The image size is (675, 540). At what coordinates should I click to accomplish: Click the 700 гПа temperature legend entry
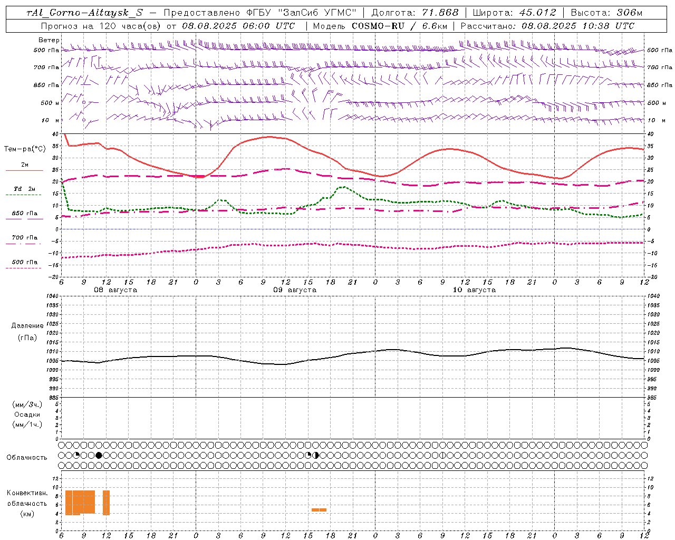coord(25,238)
